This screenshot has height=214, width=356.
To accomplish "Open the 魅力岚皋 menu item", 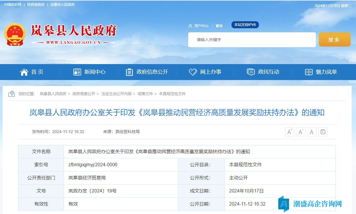I will 321,72.
